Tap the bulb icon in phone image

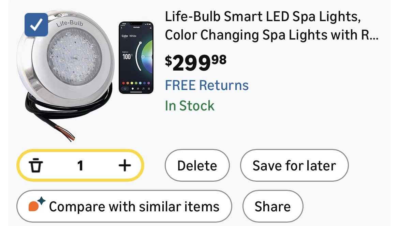click(132, 89)
